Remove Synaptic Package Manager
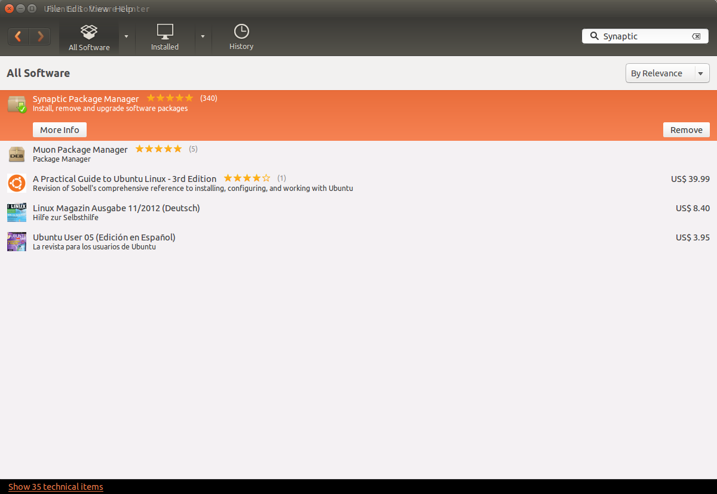 click(x=687, y=129)
